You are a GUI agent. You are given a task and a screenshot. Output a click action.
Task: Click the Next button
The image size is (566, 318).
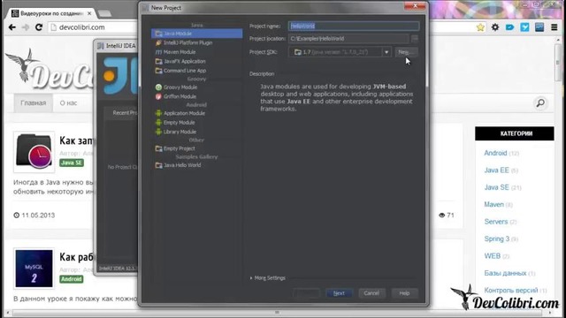339,293
